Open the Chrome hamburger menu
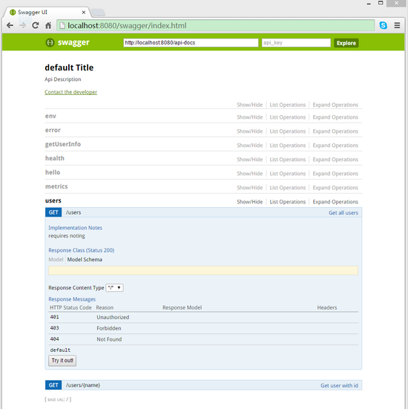The image size is (408, 409). point(397,25)
